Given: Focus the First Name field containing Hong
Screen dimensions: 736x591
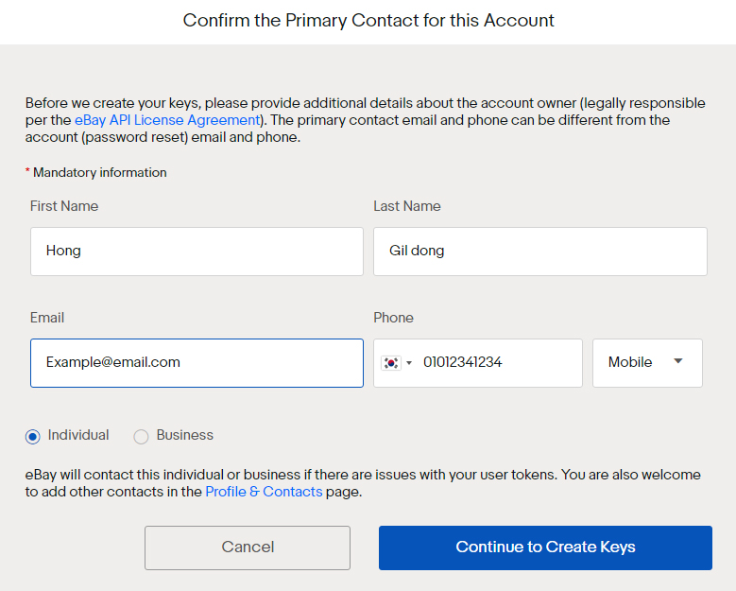Looking at the screenshot, I should coord(197,252).
